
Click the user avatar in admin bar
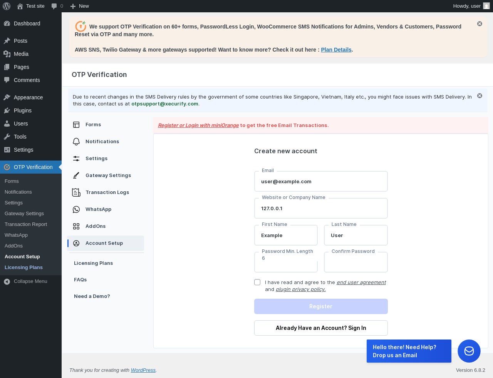pyautogui.click(x=486, y=6)
